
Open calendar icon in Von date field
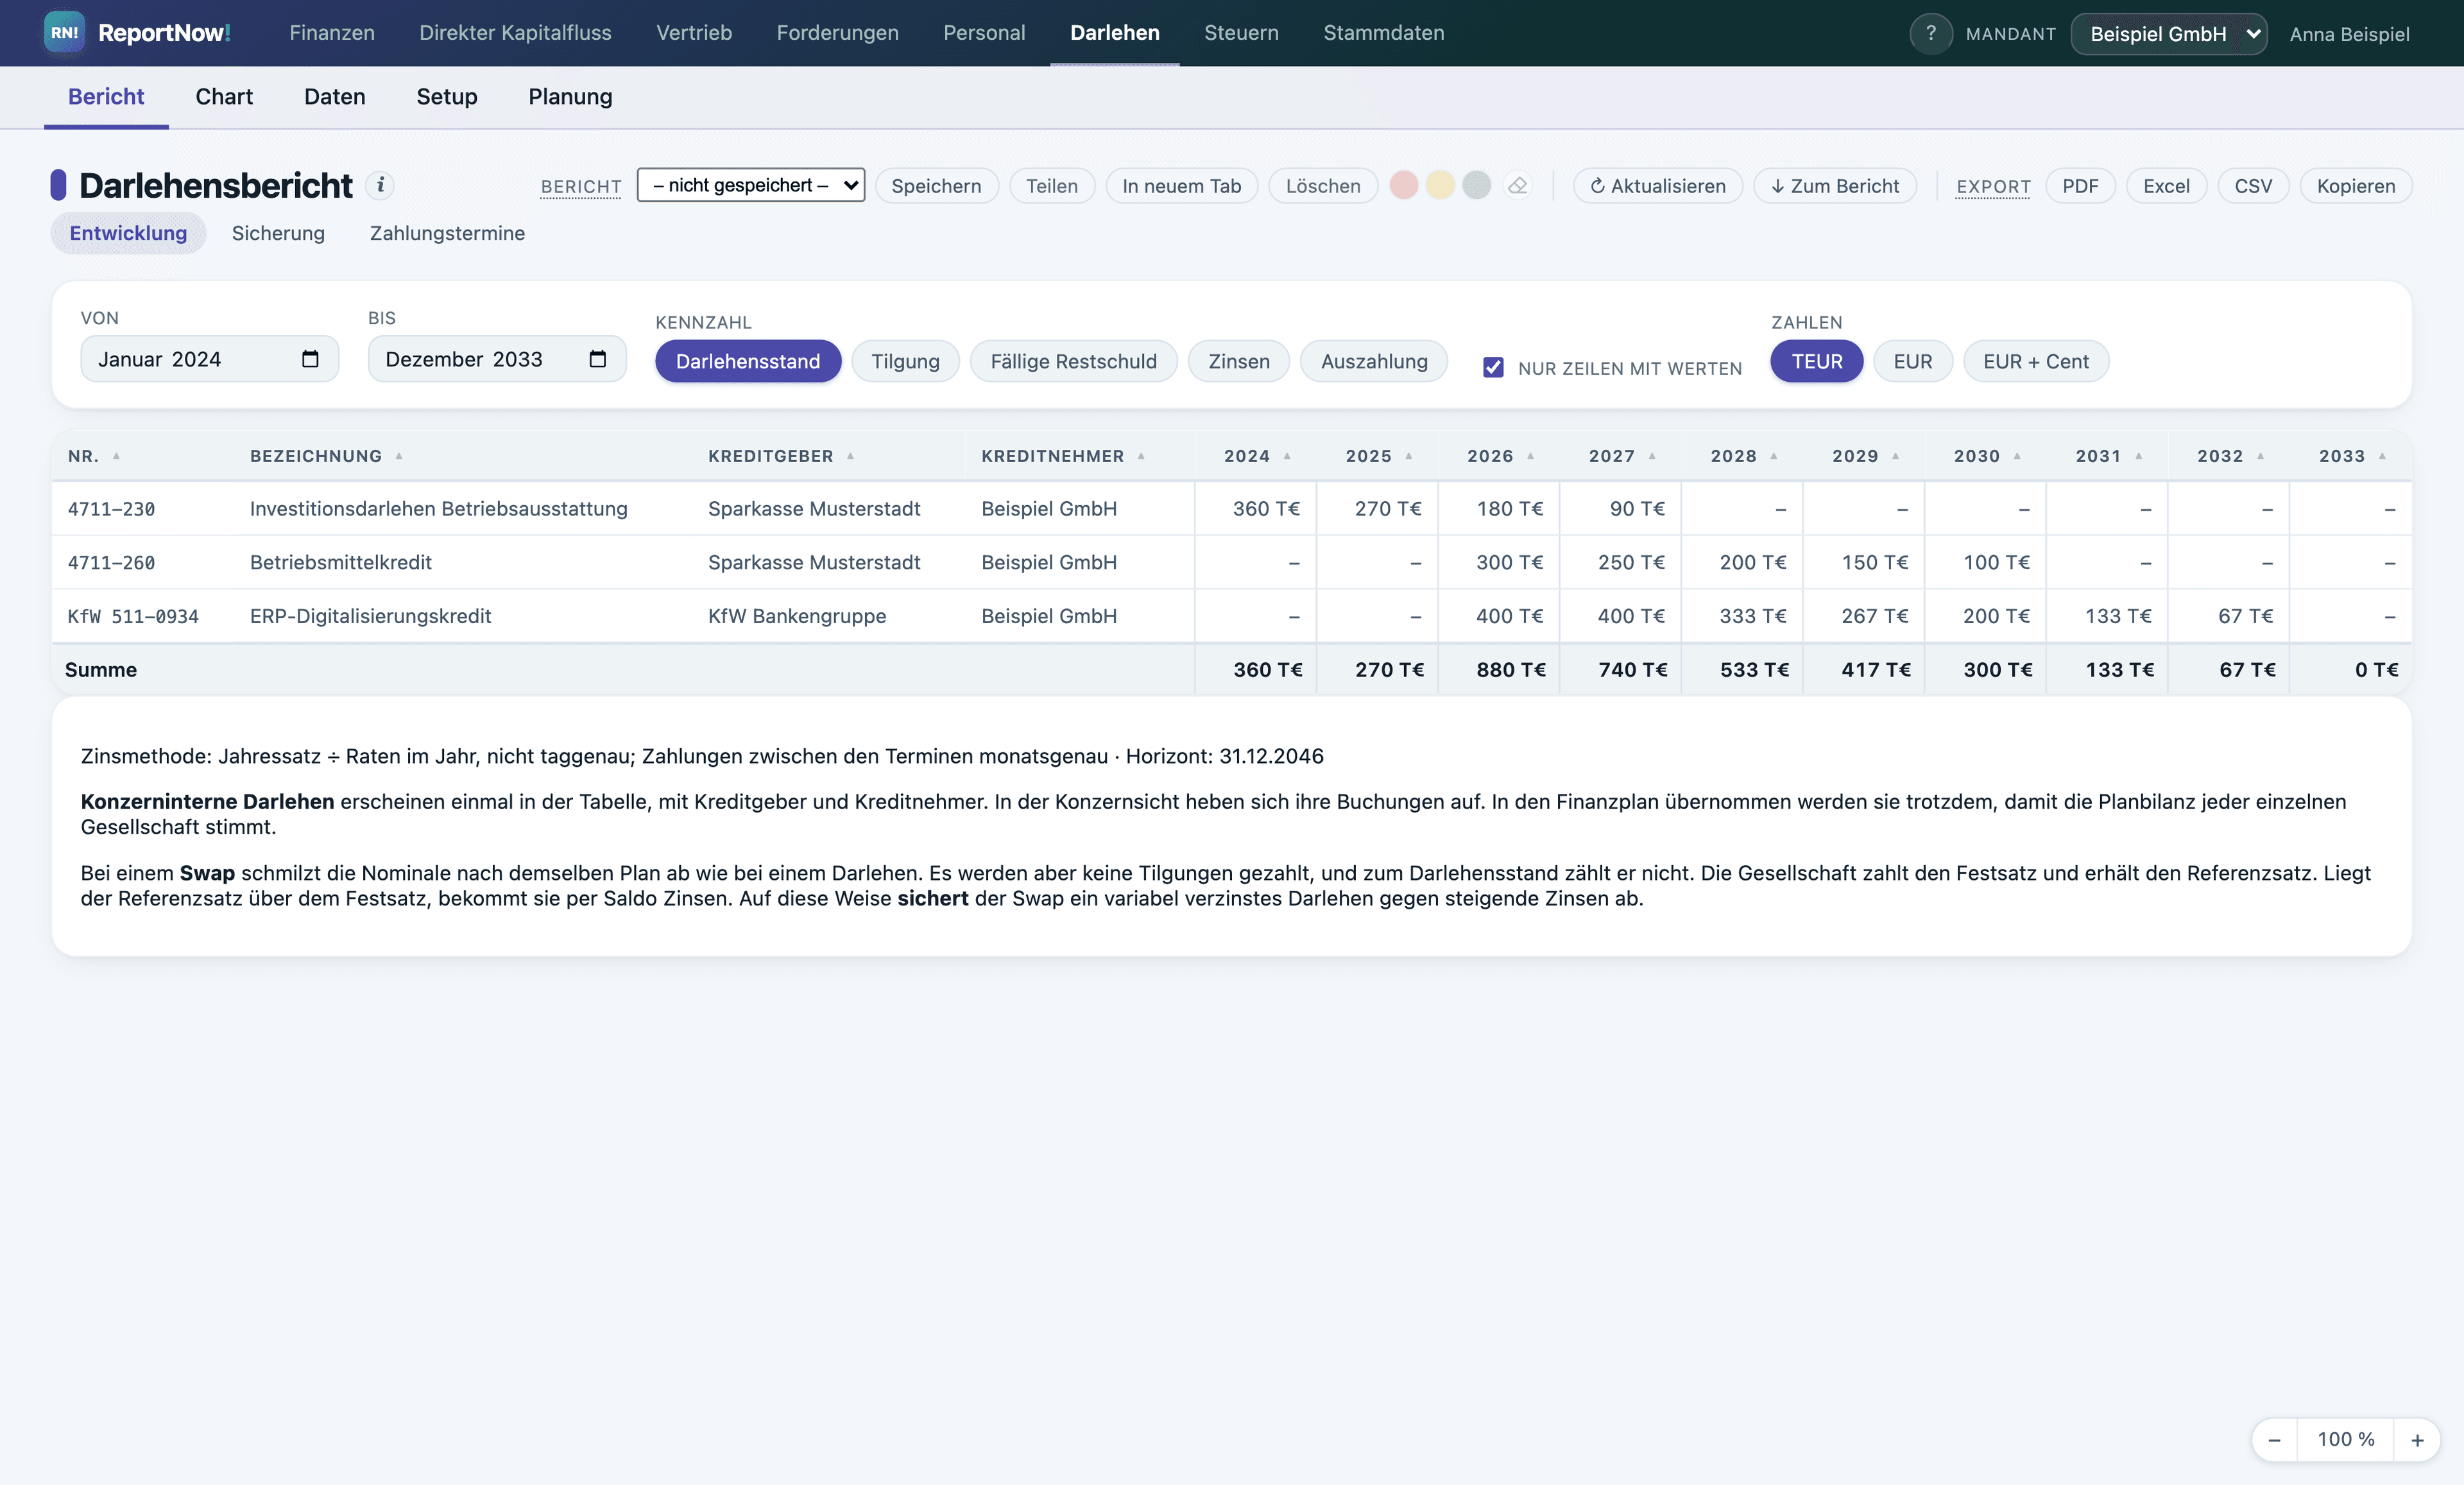[310, 359]
